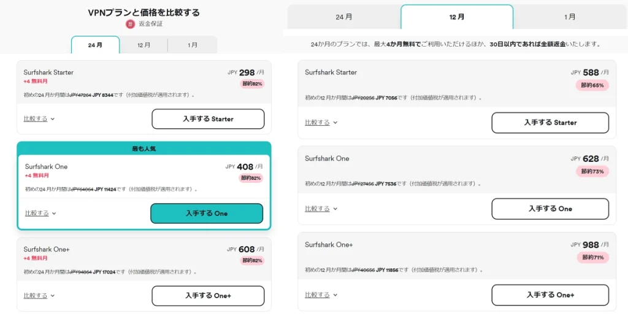Click 節約82% badge on One JPY 408 plan
The width and height of the screenshot is (628, 319).
click(x=251, y=178)
